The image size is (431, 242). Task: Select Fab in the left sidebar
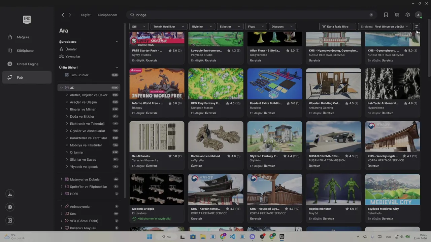pyautogui.click(x=27, y=77)
